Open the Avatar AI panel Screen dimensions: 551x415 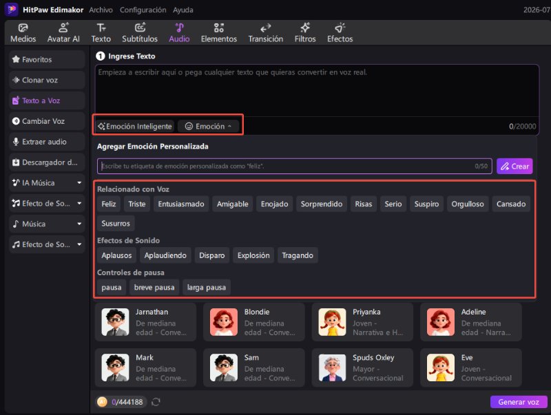pyautogui.click(x=63, y=32)
